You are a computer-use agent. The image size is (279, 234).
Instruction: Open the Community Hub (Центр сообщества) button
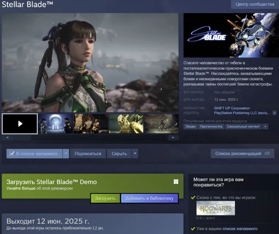[255, 4]
